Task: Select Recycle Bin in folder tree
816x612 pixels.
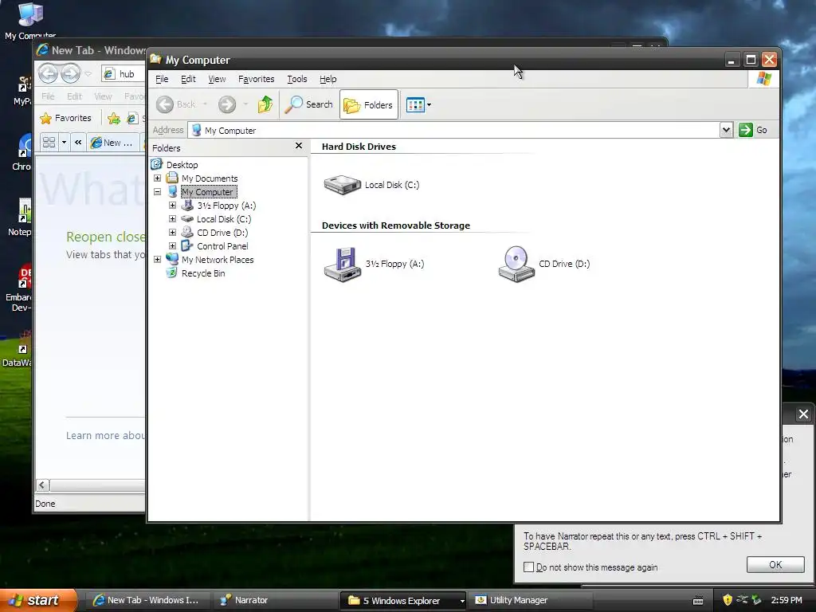Action: pyautogui.click(x=203, y=273)
